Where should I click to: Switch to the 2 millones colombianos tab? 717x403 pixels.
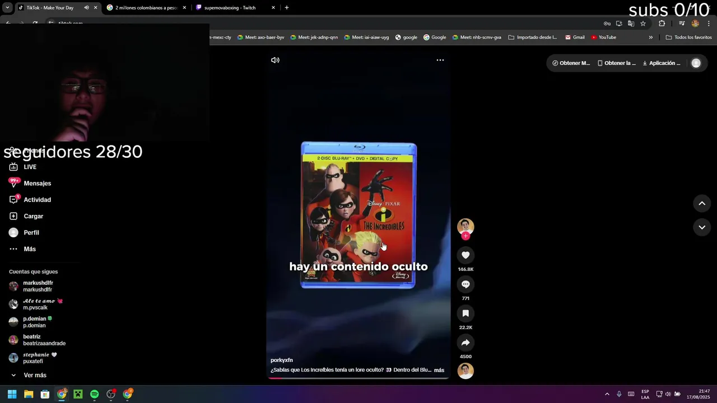click(x=147, y=8)
